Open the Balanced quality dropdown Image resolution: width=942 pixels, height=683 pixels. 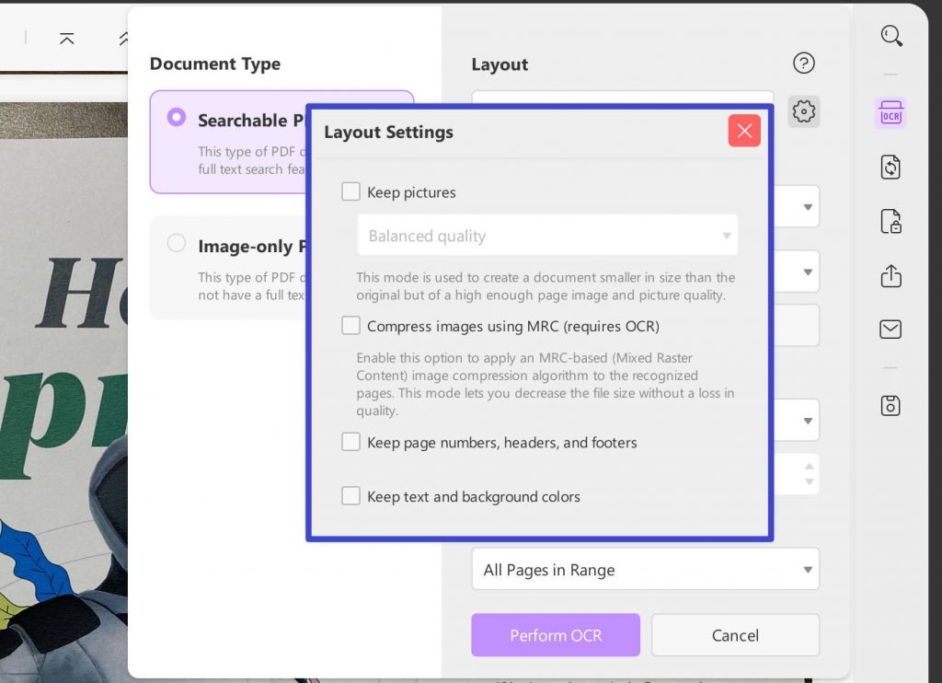click(547, 236)
